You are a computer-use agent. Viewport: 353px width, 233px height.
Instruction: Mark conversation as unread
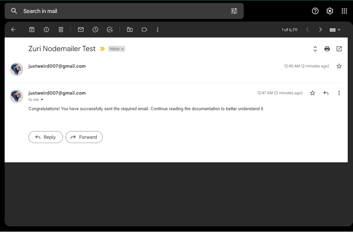pos(81,30)
